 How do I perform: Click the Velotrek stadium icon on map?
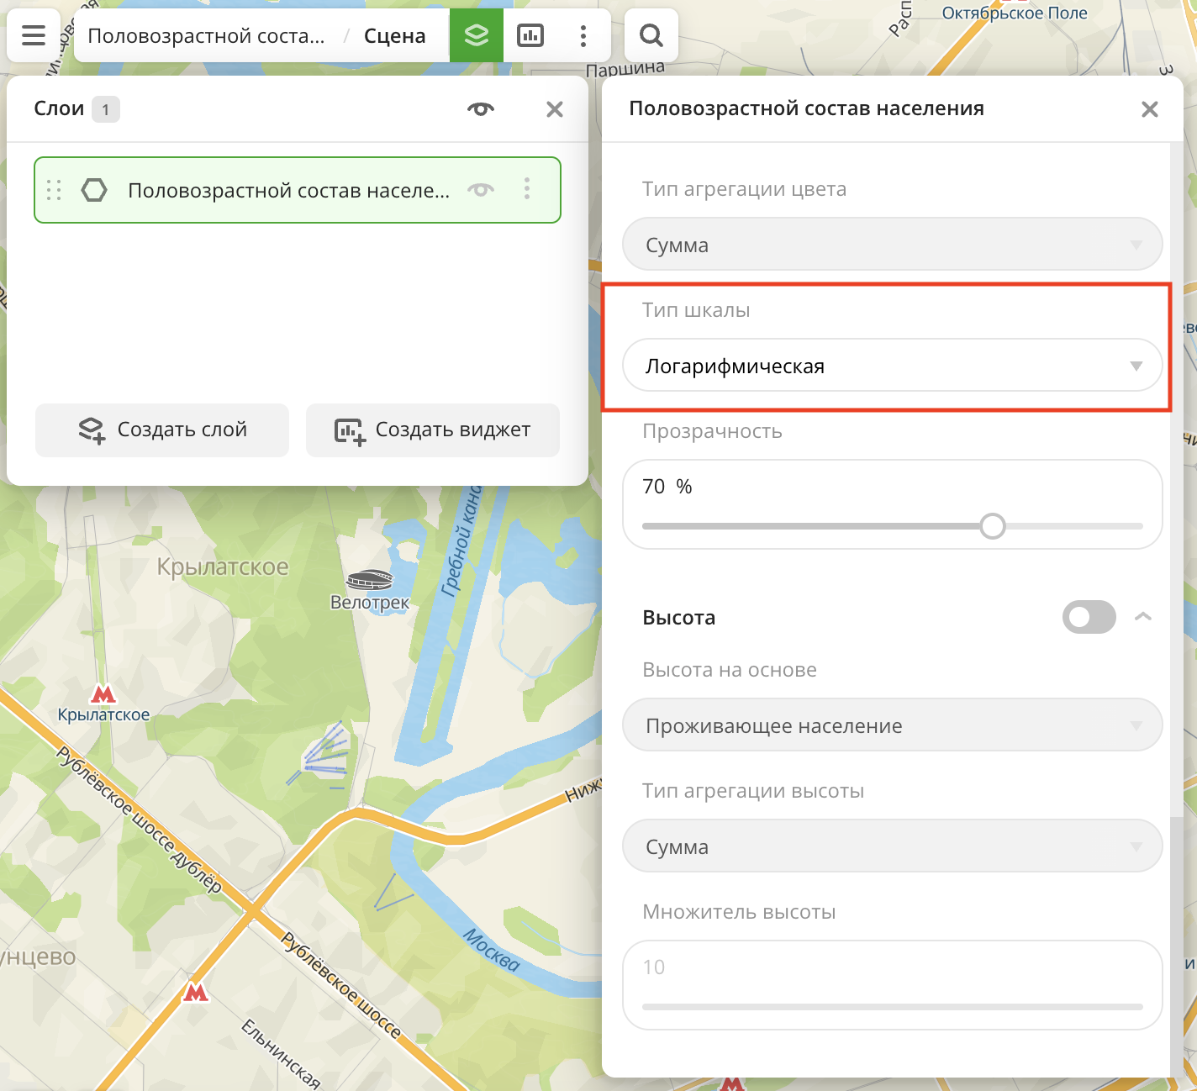pyautogui.click(x=370, y=581)
